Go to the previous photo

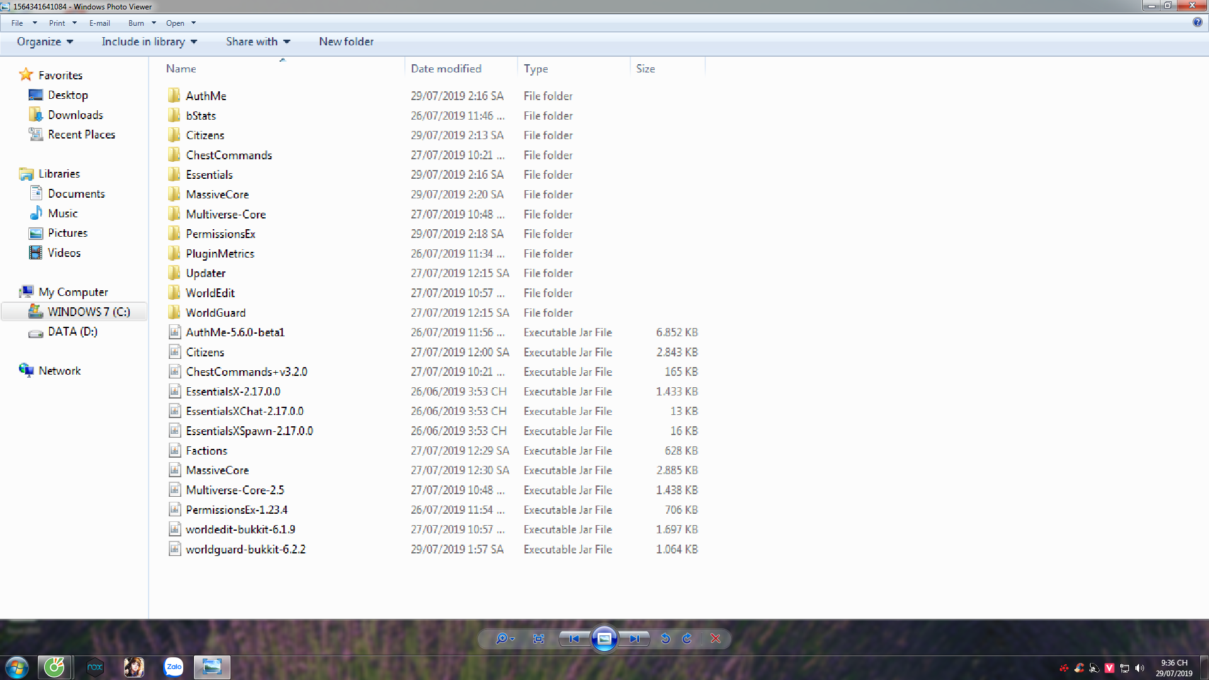click(x=574, y=638)
